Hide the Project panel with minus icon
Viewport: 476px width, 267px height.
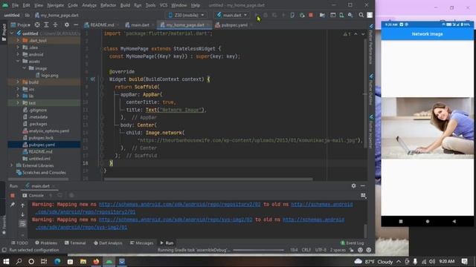[x=76, y=24]
